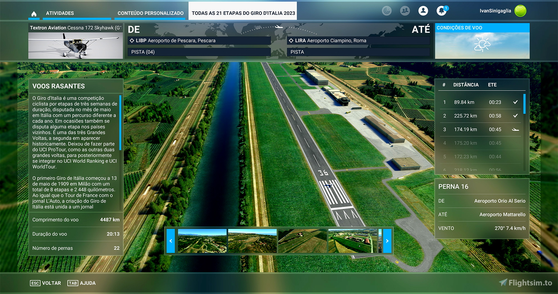Open the third screenshot thumbnail

[302, 241]
